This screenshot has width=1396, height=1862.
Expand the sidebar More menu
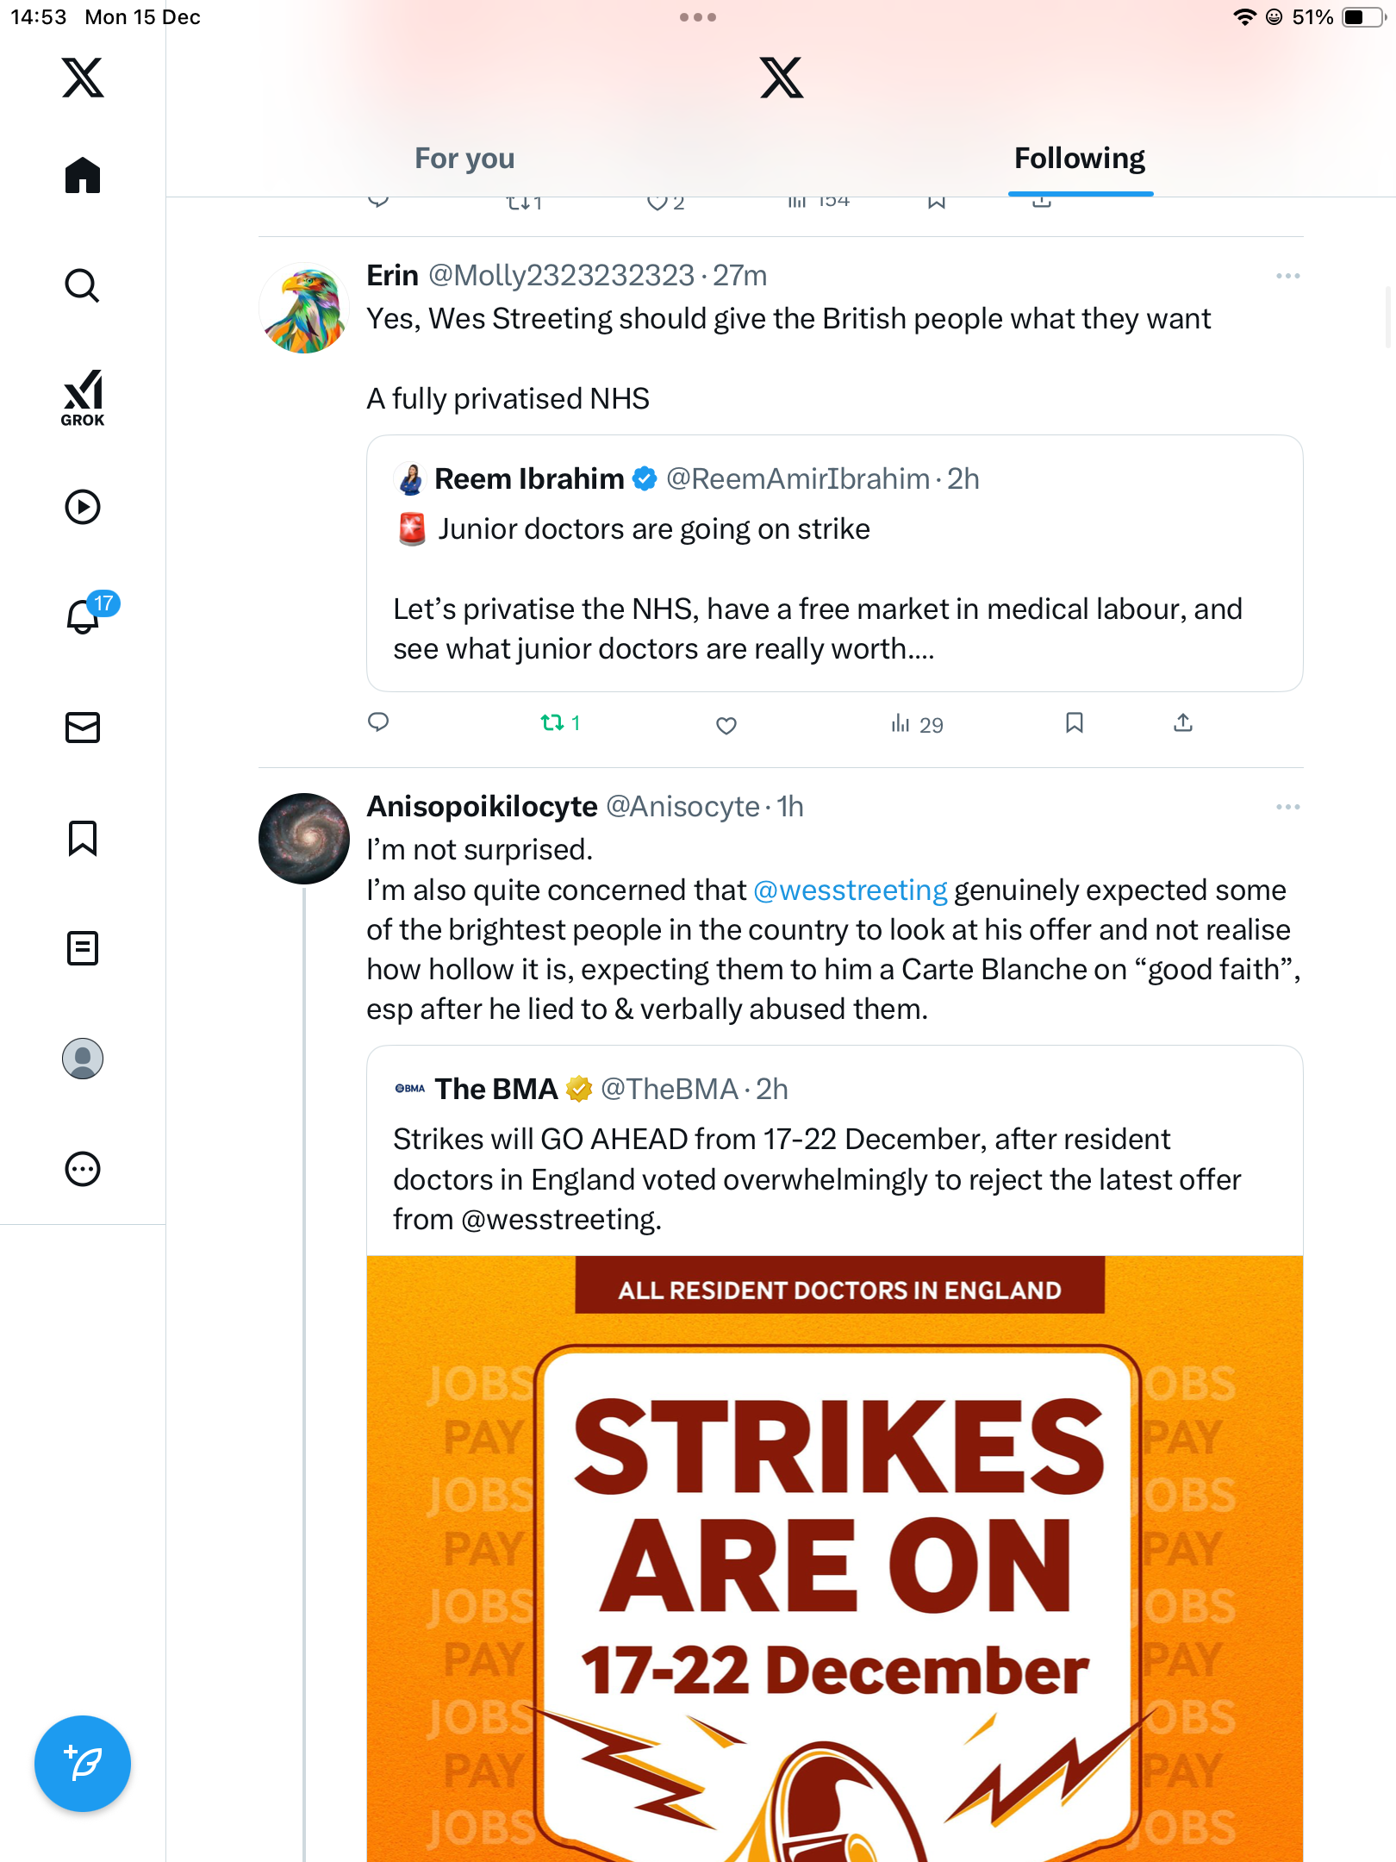pyautogui.click(x=83, y=1169)
